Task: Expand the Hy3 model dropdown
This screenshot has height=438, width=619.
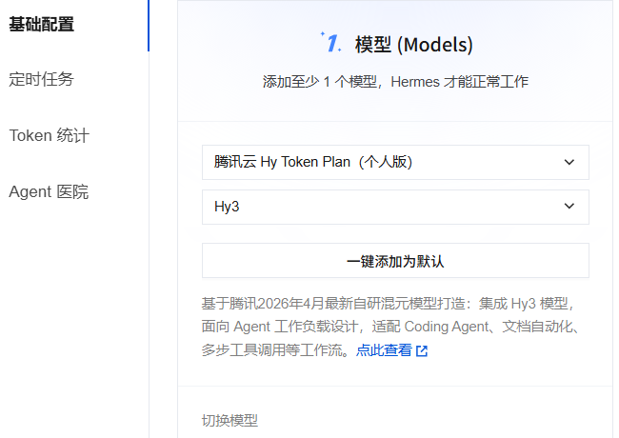Action: (x=395, y=207)
